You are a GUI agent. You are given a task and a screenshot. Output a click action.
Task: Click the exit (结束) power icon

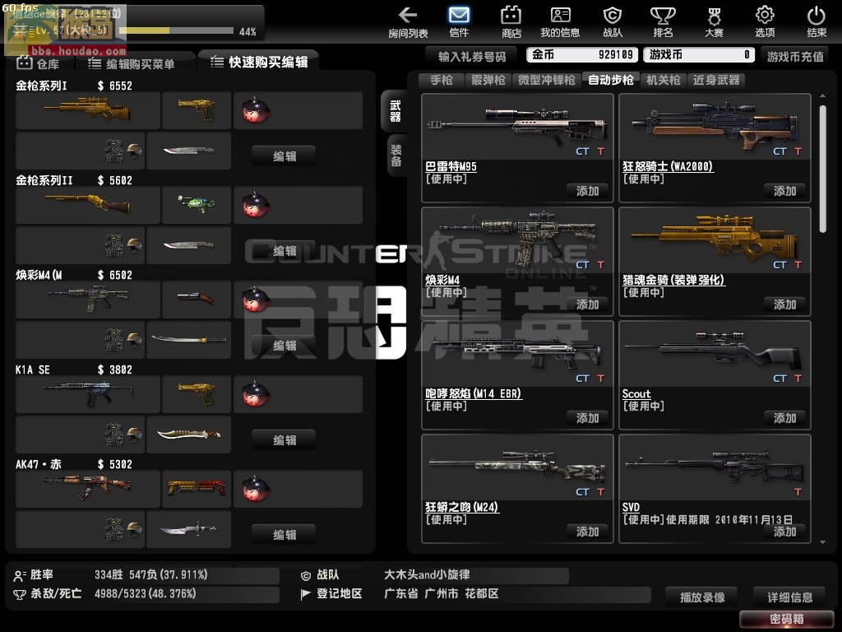817,21
